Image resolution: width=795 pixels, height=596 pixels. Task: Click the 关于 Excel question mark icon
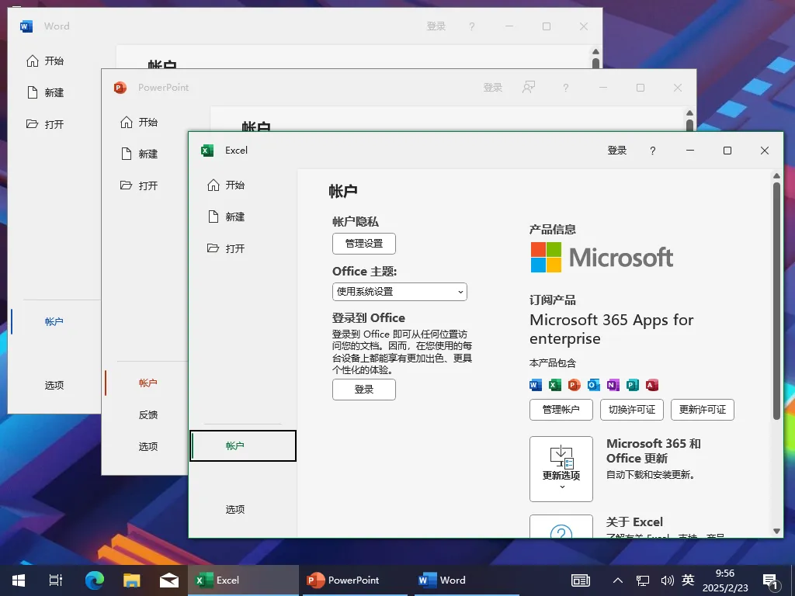(x=561, y=534)
